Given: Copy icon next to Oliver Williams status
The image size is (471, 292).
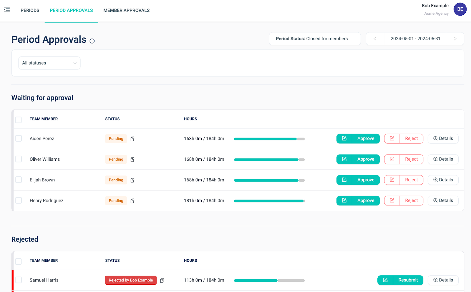Looking at the screenshot, I should point(132,159).
